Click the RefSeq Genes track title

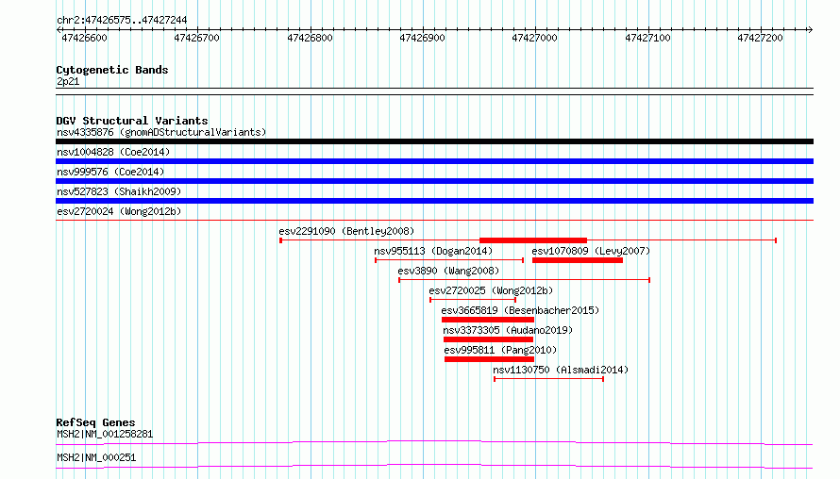tap(95, 422)
